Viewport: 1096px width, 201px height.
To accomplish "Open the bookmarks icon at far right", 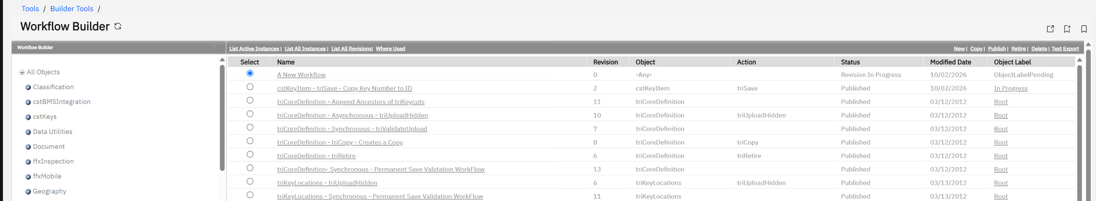I will tap(1084, 29).
